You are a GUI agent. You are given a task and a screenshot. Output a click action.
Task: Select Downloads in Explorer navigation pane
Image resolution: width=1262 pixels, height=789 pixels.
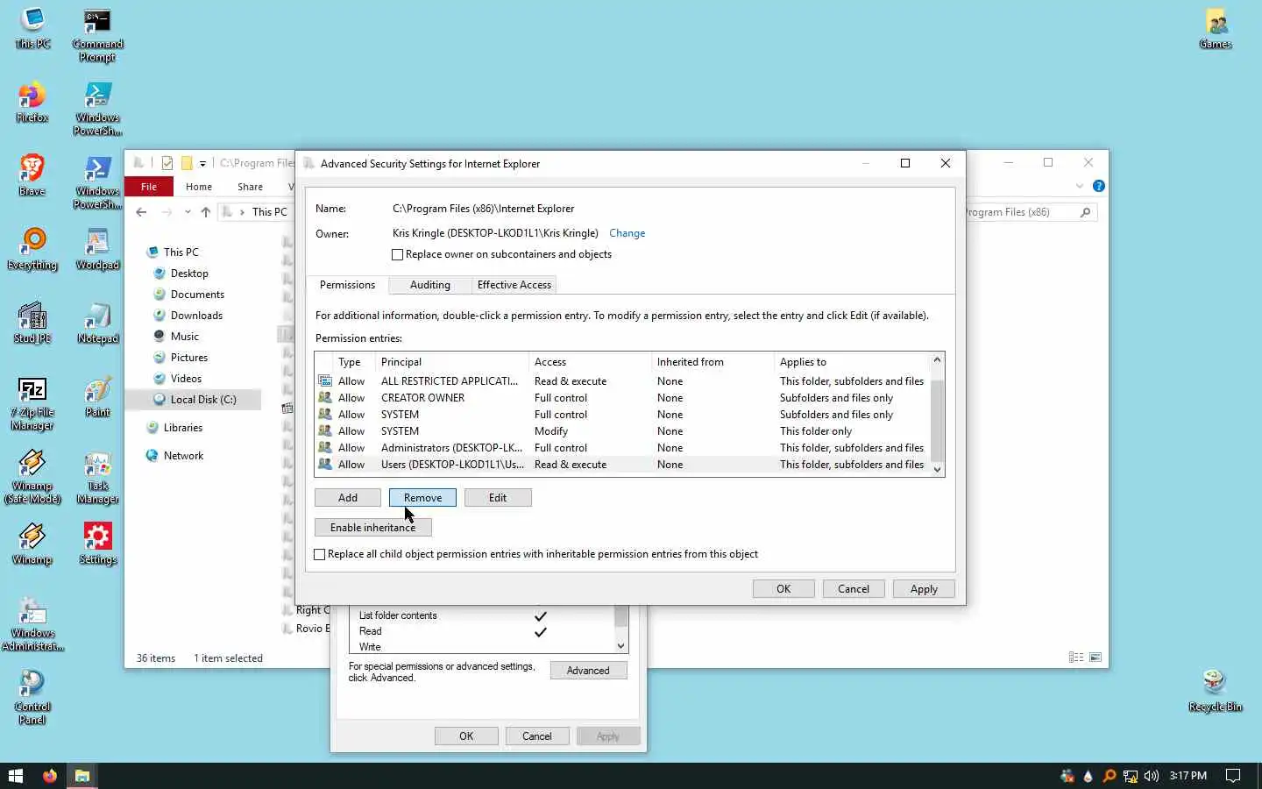(x=196, y=316)
